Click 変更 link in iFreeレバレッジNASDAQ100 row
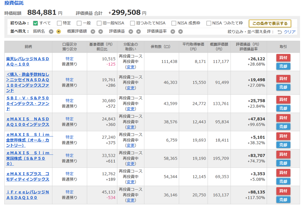 tap(131, 200)
